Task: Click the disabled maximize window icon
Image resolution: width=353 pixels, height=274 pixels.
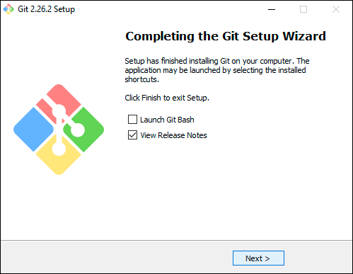Action: click(x=303, y=9)
